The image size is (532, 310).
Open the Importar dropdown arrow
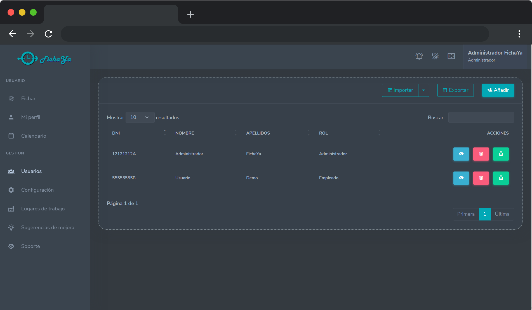point(423,90)
